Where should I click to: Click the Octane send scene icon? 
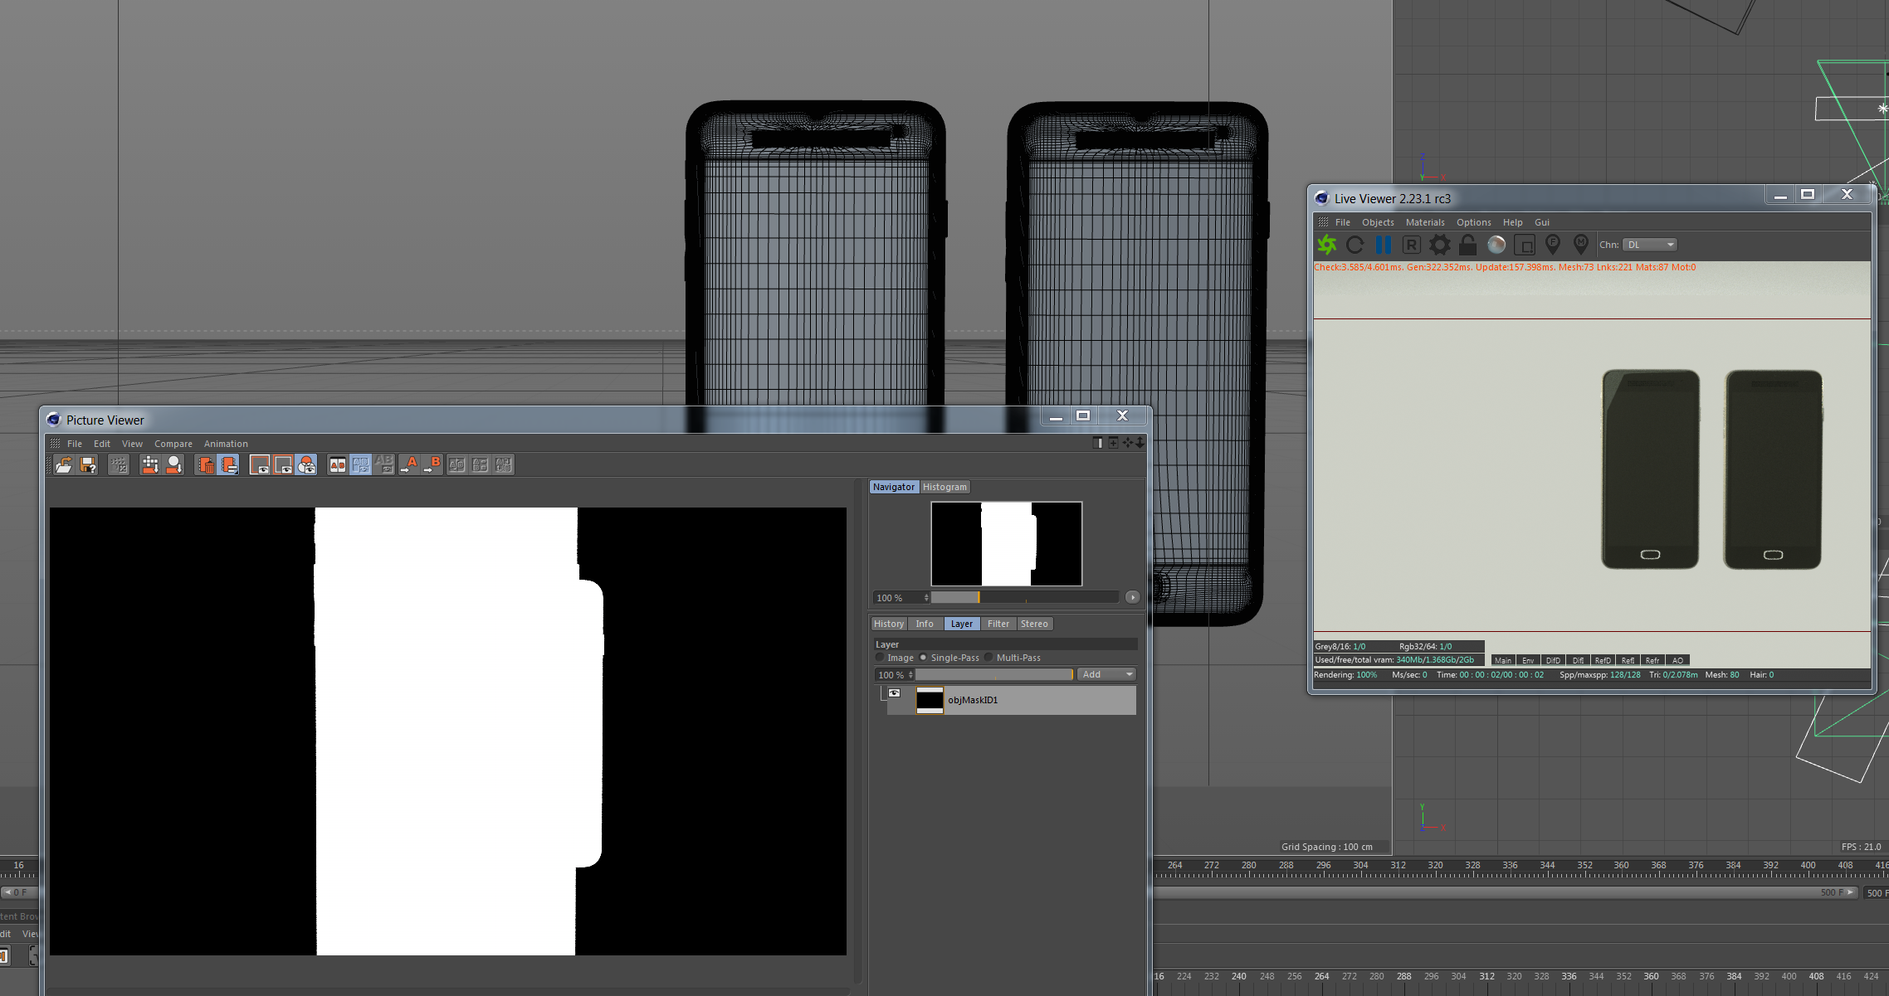click(x=1327, y=245)
